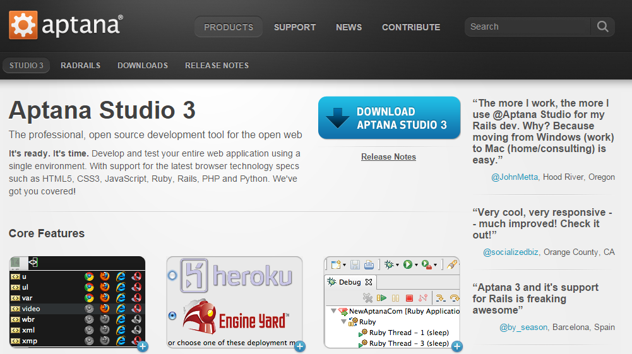Switch to the RadRails tab
This screenshot has width=632, height=354.
(80, 65)
